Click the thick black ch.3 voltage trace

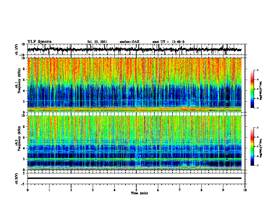[134, 178]
